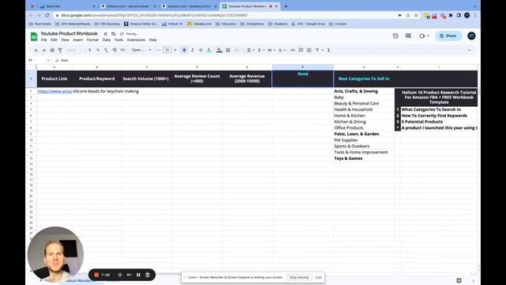Click the Share button
The width and height of the screenshot is (506, 285).
(448, 36)
